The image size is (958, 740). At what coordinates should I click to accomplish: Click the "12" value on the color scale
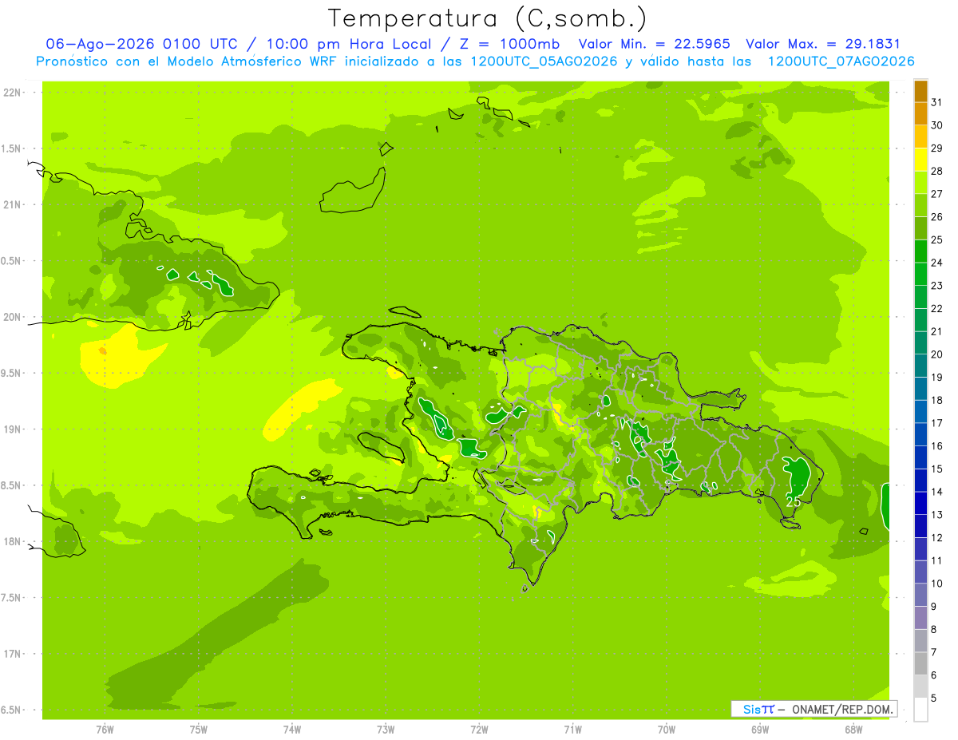[937, 538]
